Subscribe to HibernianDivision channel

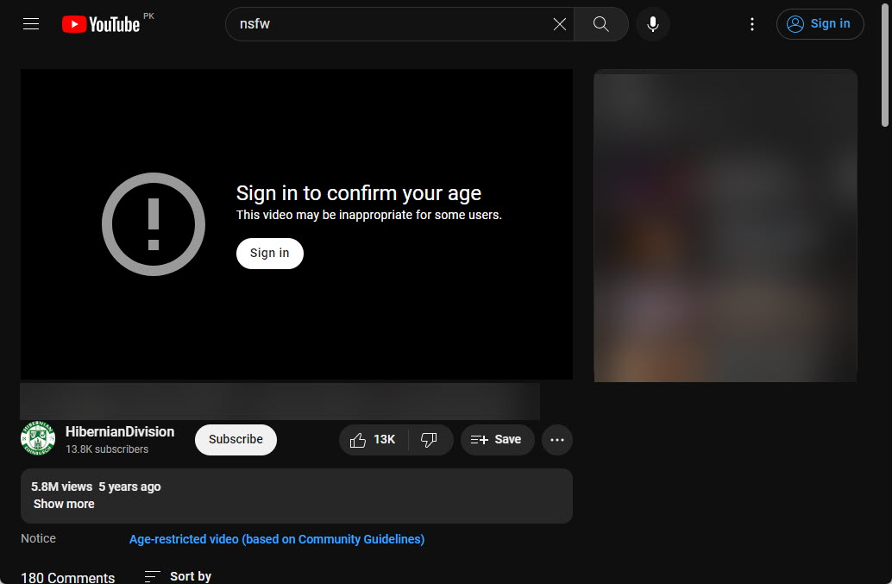(x=236, y=440)
